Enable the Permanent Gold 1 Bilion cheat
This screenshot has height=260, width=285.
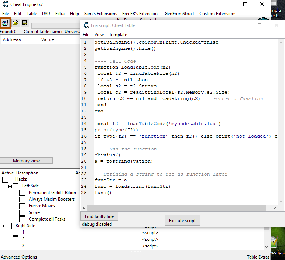click(22, 193)
